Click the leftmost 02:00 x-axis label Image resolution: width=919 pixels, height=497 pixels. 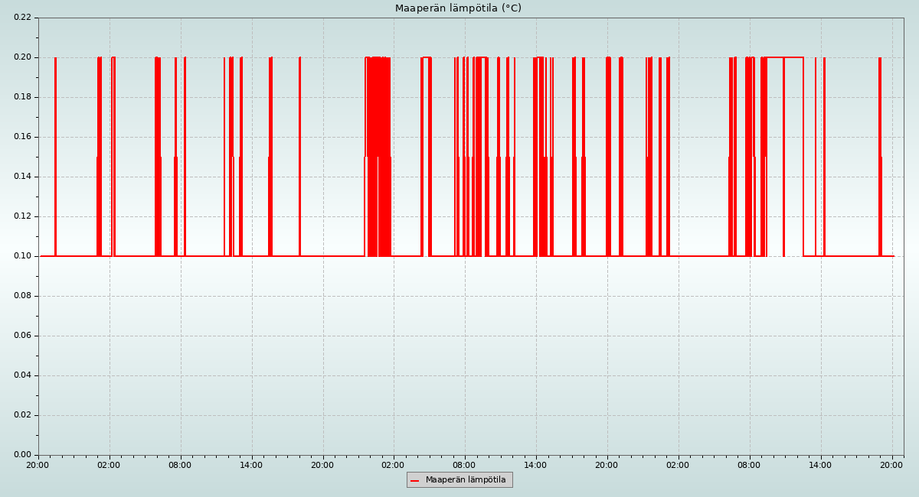click(x=109, y=465)
